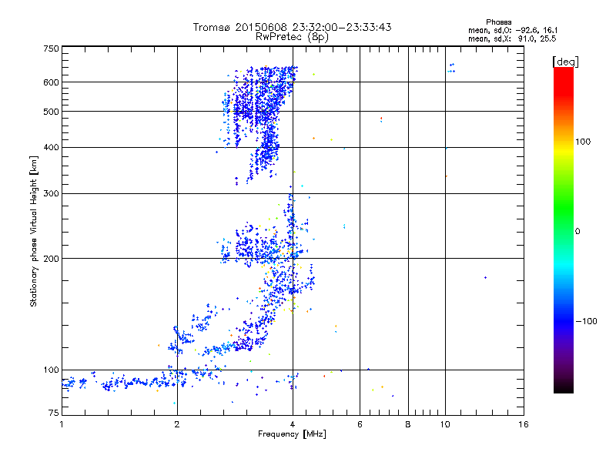The height and width of the screenshot is (462, 616).
Task: Click the isolated data point near 13 MHz
Action: pyautogui.click(x=486, y=278)
